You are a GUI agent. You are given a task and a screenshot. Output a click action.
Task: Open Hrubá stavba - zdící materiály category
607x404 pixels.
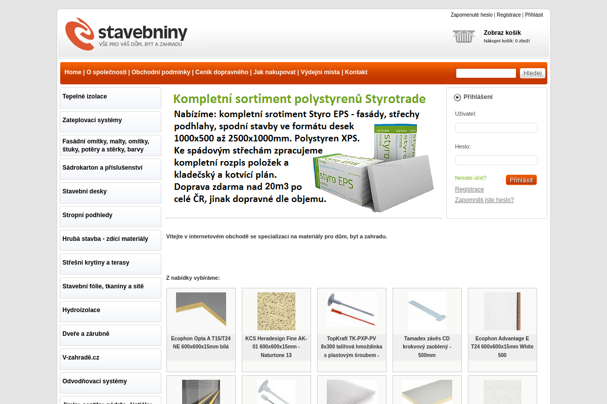(x=110, y=240)
